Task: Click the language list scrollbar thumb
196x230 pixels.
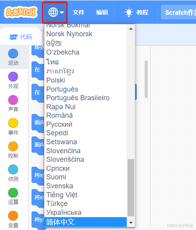Action: (x=131, y=188)
